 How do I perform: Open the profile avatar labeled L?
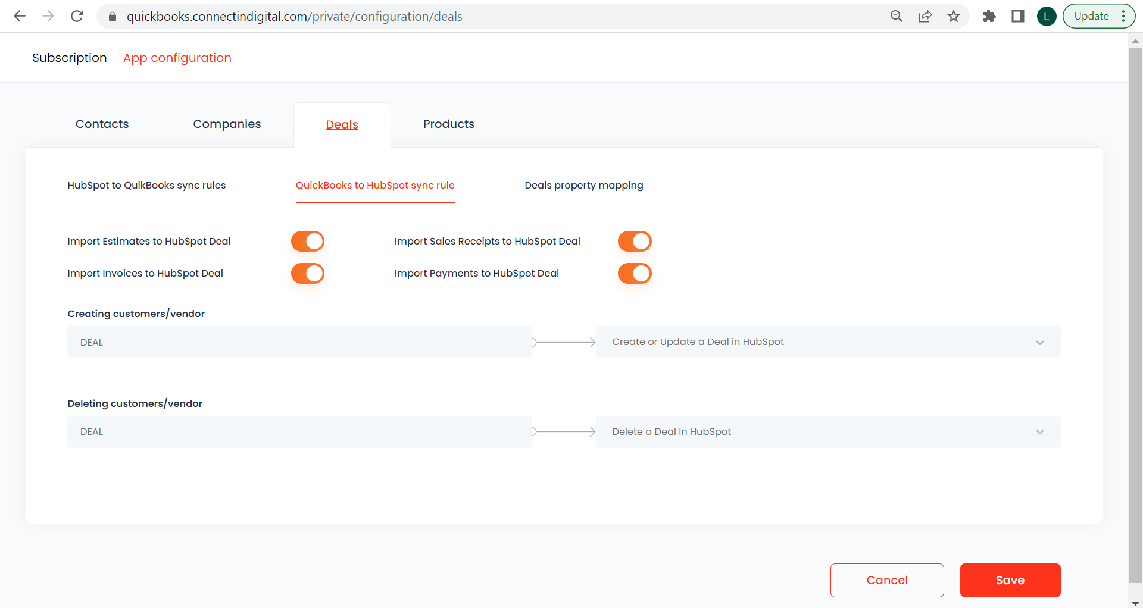pyautogui.click(x=1047, y=16)
